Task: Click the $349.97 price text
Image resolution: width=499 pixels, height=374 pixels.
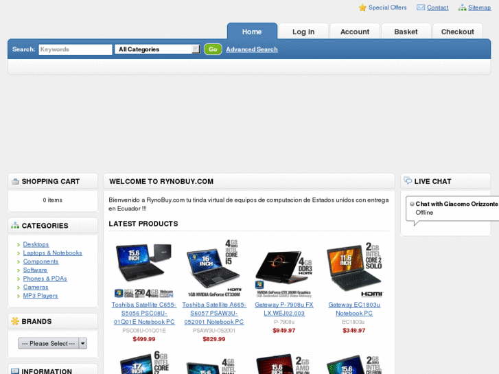Action: (354, 330)
